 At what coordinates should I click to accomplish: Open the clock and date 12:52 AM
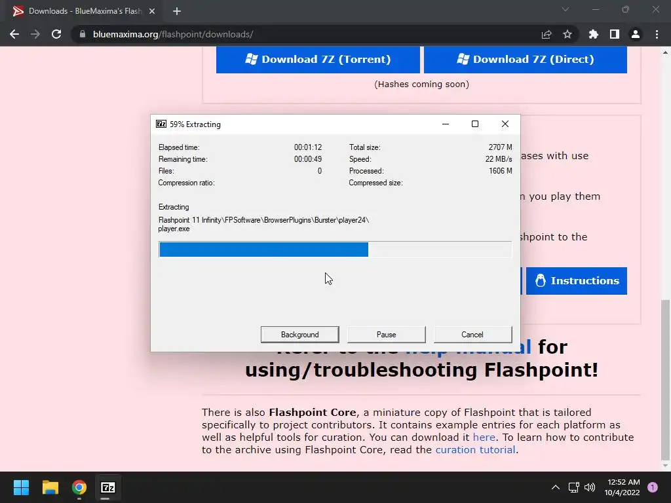[622, 487]
